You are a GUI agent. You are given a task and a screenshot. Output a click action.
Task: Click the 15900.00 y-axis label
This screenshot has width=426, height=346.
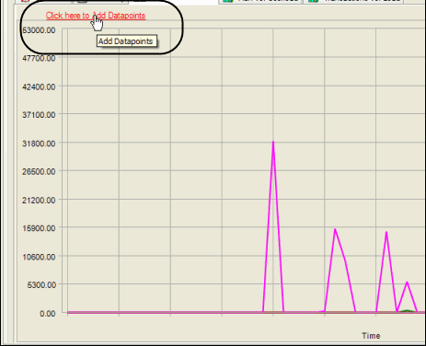[39, 228]
